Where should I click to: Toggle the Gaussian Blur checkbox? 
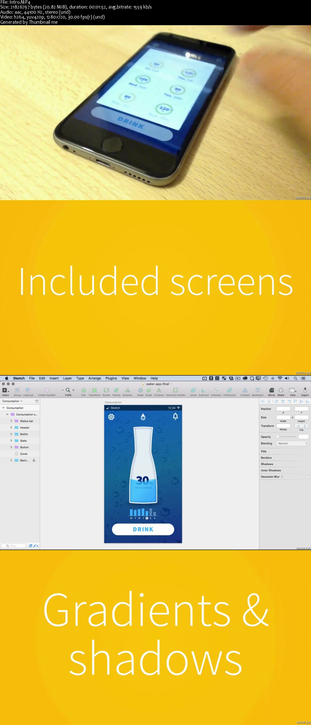coord(307,477)
